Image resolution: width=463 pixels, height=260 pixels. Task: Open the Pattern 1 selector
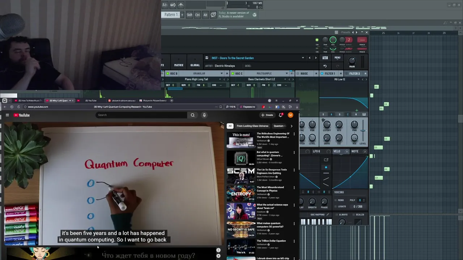(x=171, y=15)
